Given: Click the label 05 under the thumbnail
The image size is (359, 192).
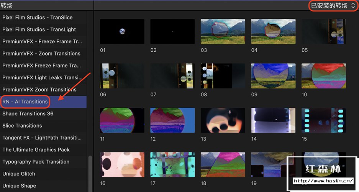Looking at the screenshot, I should coord(305,50).
